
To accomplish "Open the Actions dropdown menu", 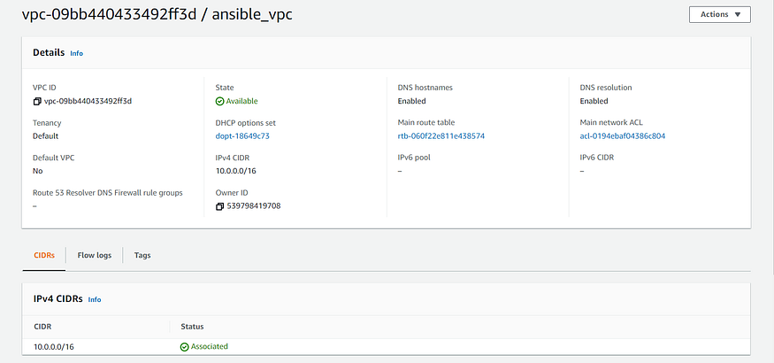I will click(719, 14).
